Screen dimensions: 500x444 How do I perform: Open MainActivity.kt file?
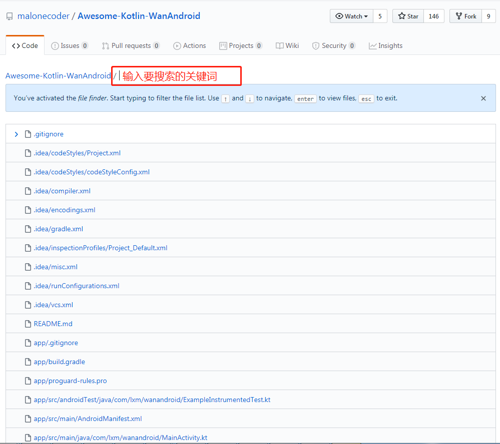(x=121, y=438)
